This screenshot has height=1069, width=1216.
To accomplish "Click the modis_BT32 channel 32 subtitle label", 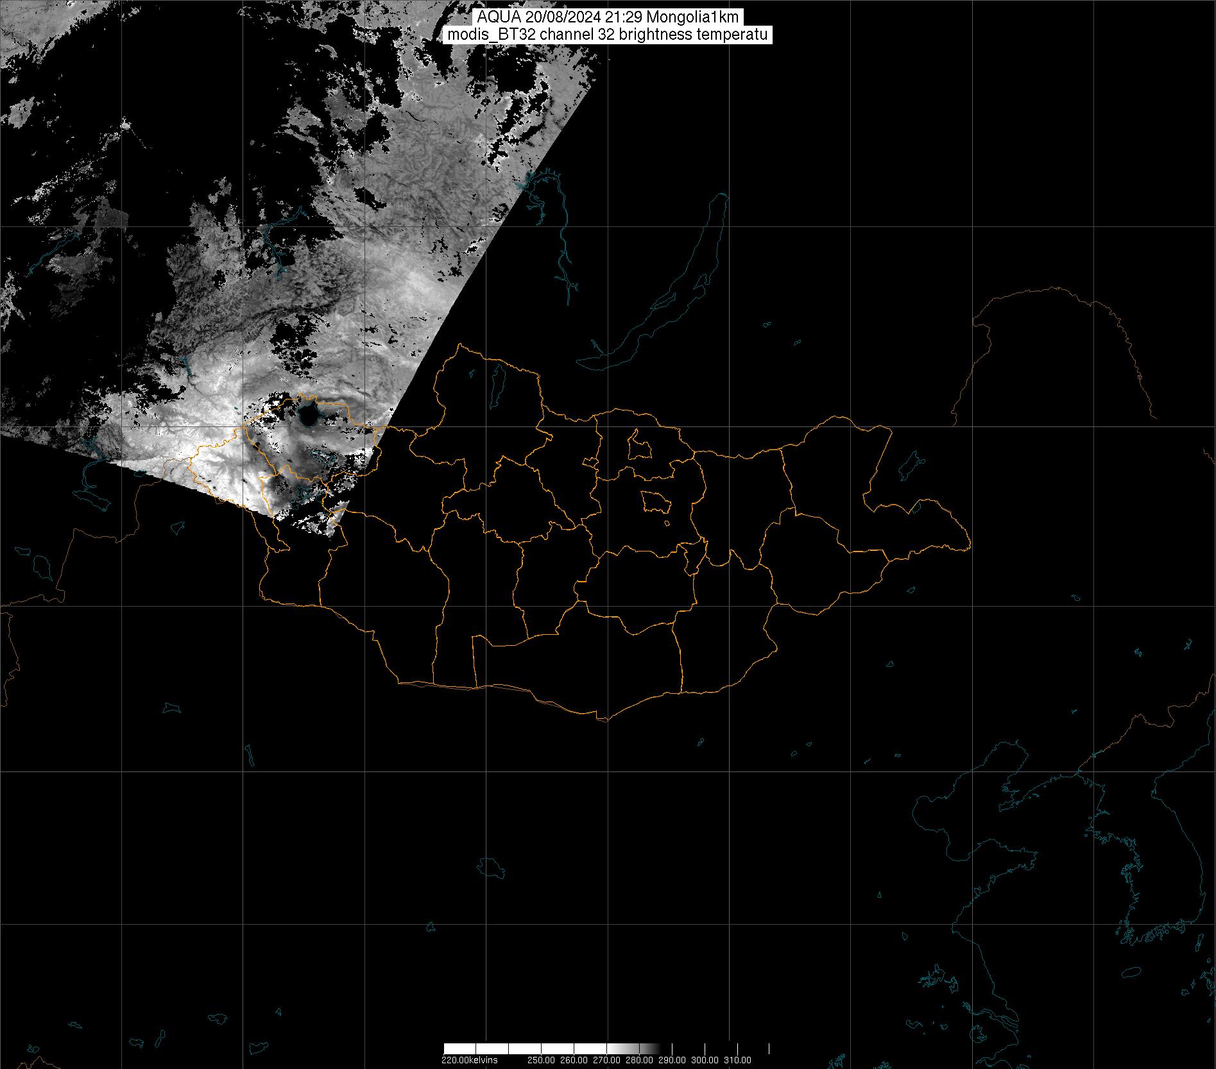I will 608,35.
